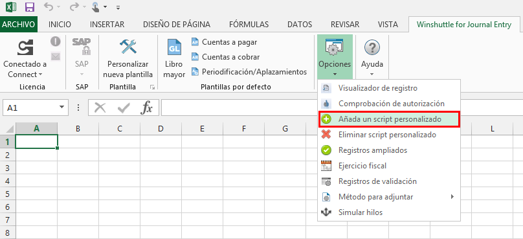This screenshot has height=239, width=523.
Task: Select row 5 header
Action: click(x=8, y=194)
